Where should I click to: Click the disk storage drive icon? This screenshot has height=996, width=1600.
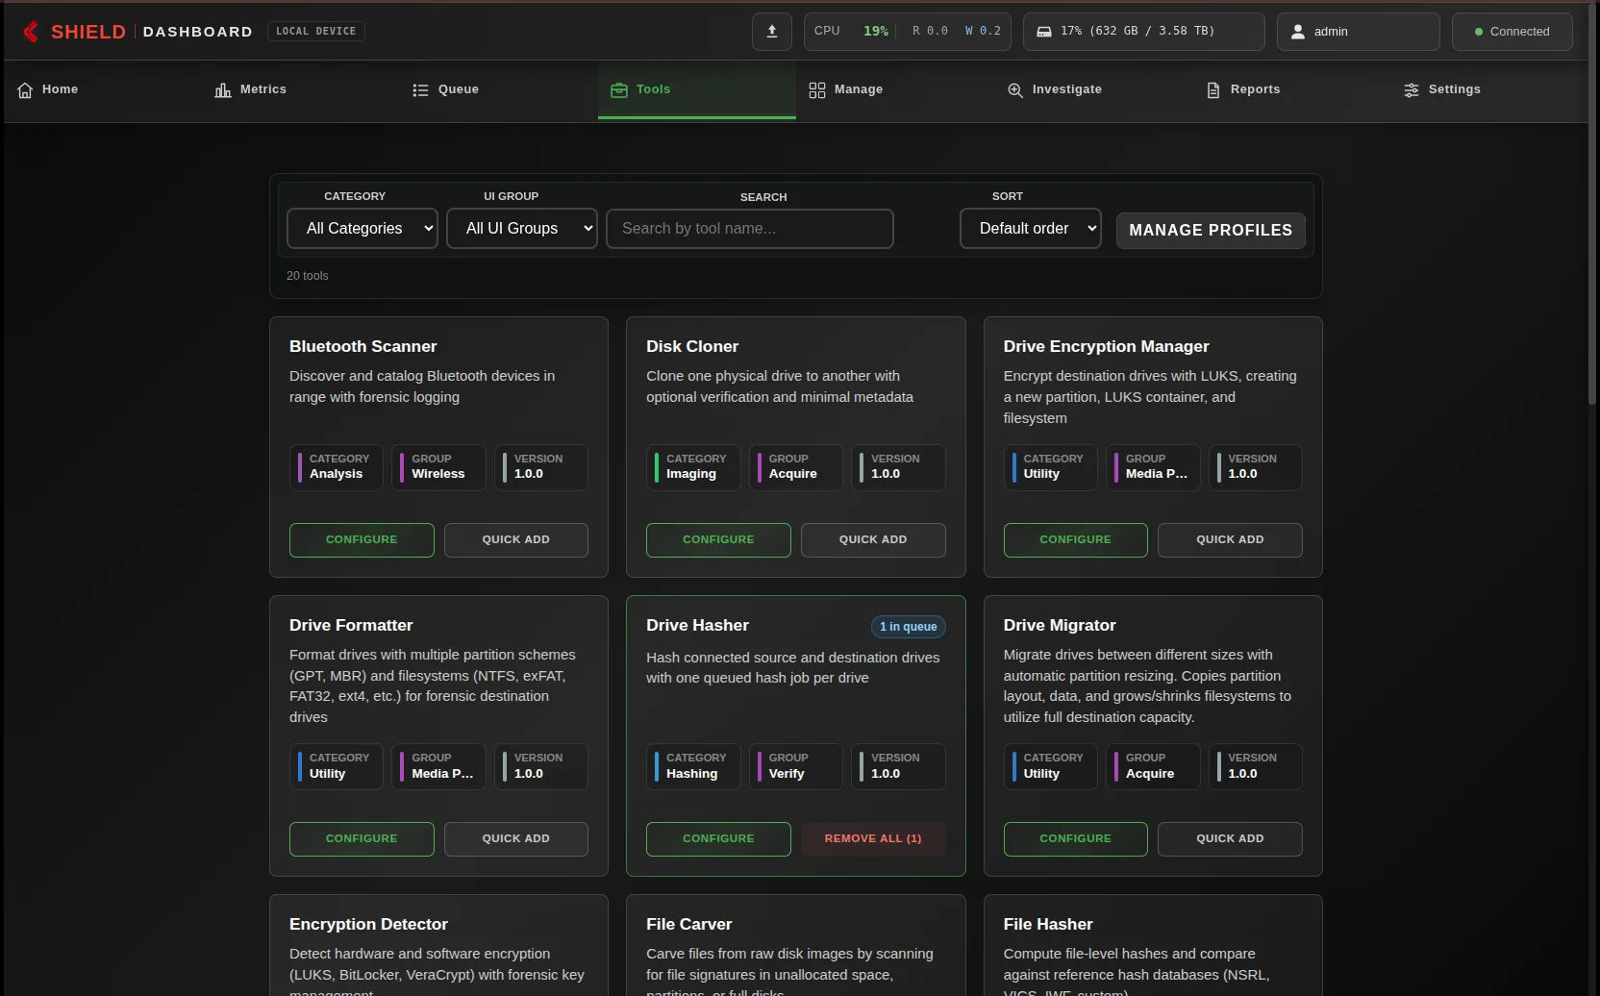(x=1044, y=32)
